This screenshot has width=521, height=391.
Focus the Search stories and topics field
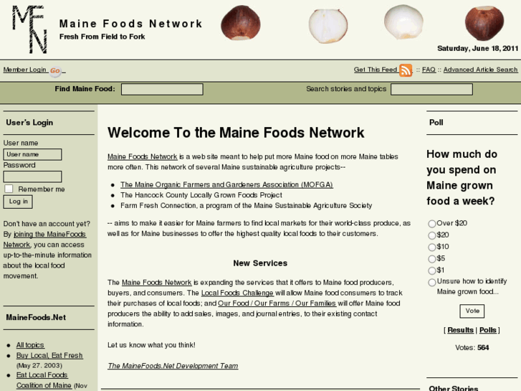coord(431,89)
